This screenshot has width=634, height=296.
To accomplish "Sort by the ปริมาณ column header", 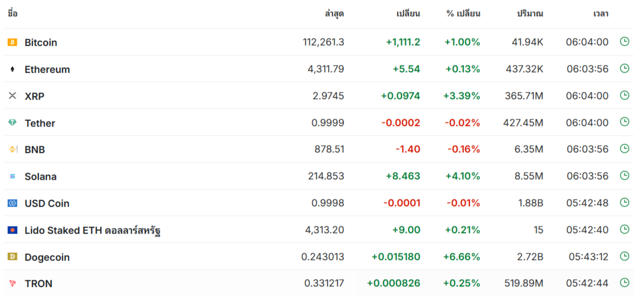I will [530, 14].
